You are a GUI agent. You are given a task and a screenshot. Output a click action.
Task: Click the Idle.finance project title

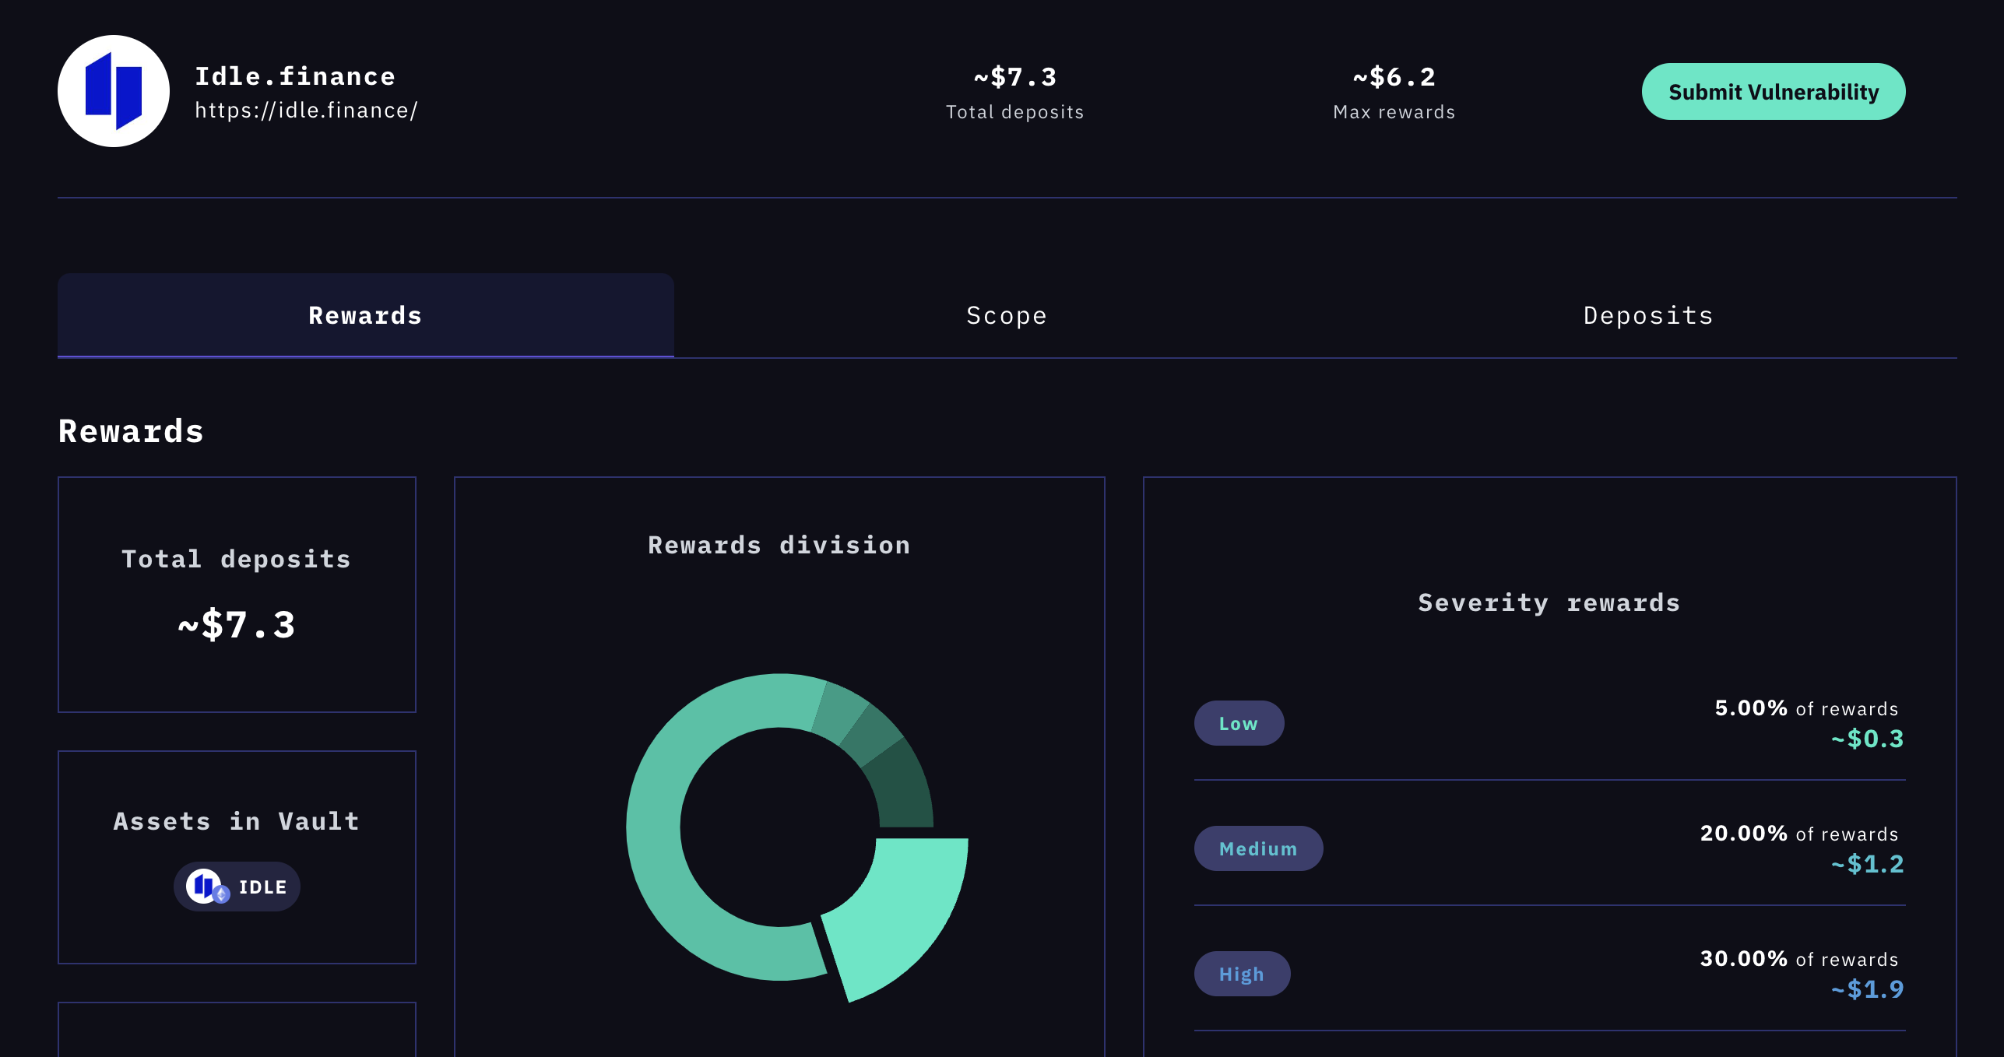click(x=295, y=76)
